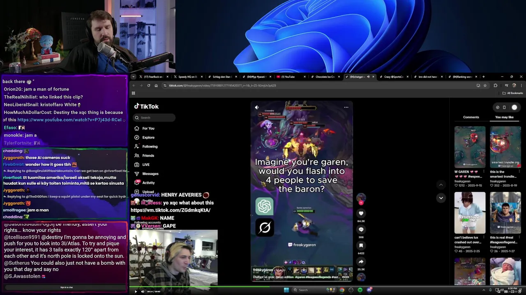Open the smartest trundle otp video thumbnail
526x295 pixels.
[x=505, y=147]
